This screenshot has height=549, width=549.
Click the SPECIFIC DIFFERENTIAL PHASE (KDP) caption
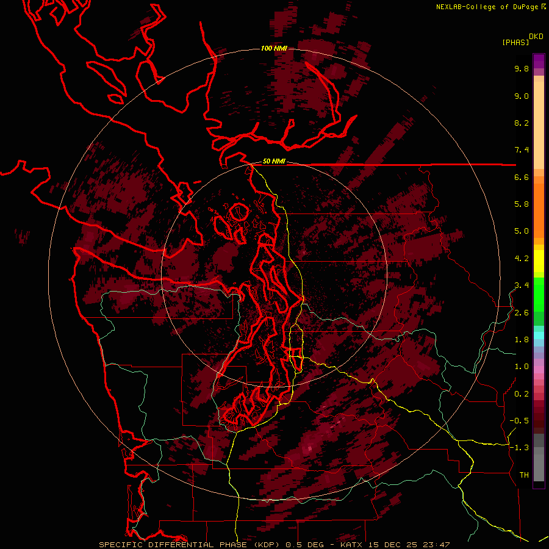coord(190,545)
